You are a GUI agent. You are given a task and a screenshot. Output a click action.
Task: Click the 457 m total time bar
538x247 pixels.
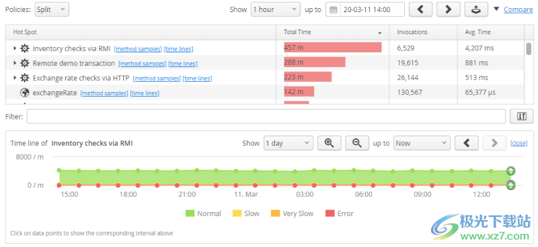tap(333, 48)
